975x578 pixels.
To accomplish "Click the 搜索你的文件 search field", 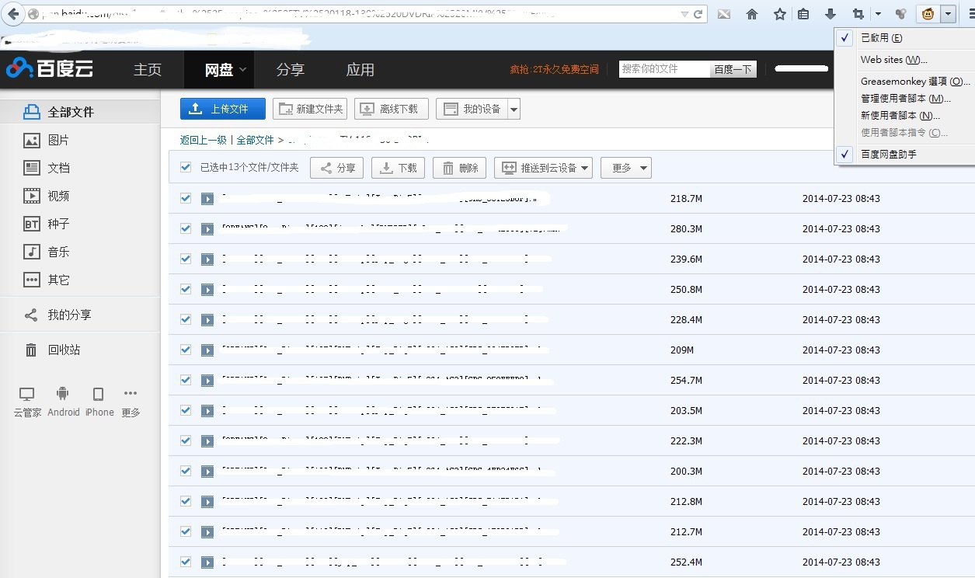I will (664, 69).
